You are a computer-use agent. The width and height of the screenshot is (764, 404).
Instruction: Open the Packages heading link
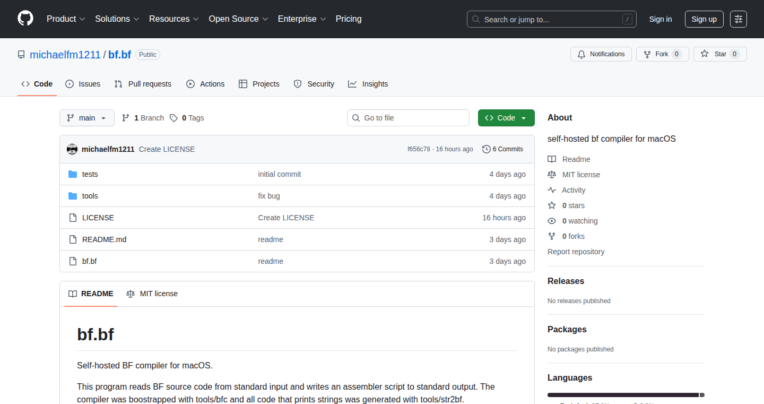(567, 330)
